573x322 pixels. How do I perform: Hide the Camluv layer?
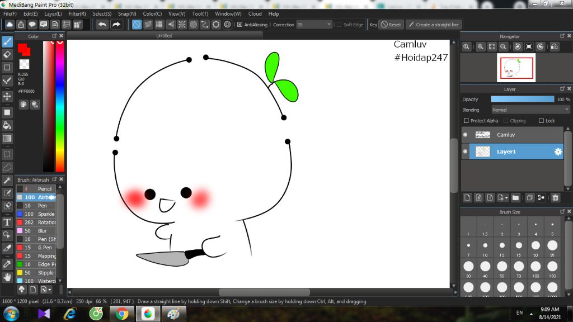pyautogui.click(x=465, y=135)
